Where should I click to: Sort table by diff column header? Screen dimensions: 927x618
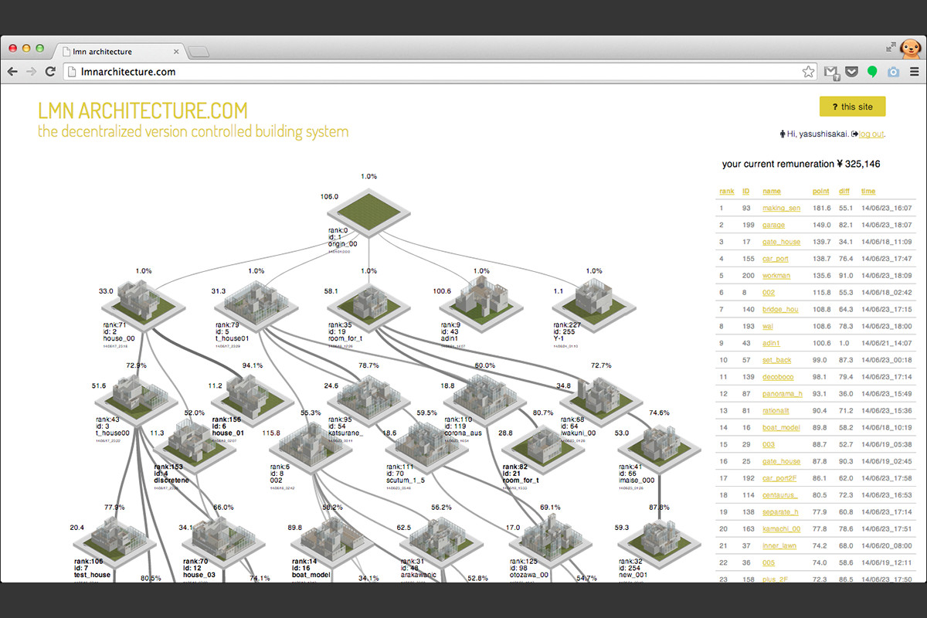(x=844, y=191)
